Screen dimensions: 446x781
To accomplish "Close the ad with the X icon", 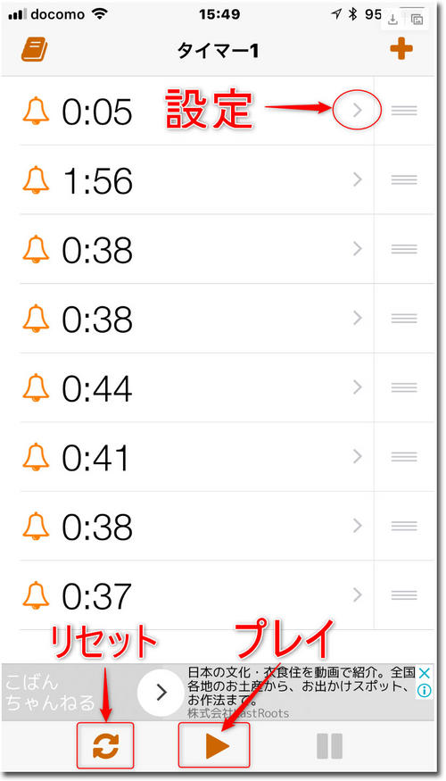I will coord(424,675).
